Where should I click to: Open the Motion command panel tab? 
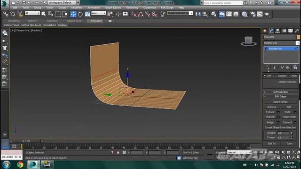pos(284,31)
